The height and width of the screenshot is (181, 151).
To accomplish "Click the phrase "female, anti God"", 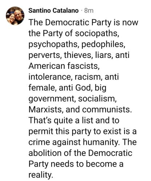I will (x=59, y=88).
